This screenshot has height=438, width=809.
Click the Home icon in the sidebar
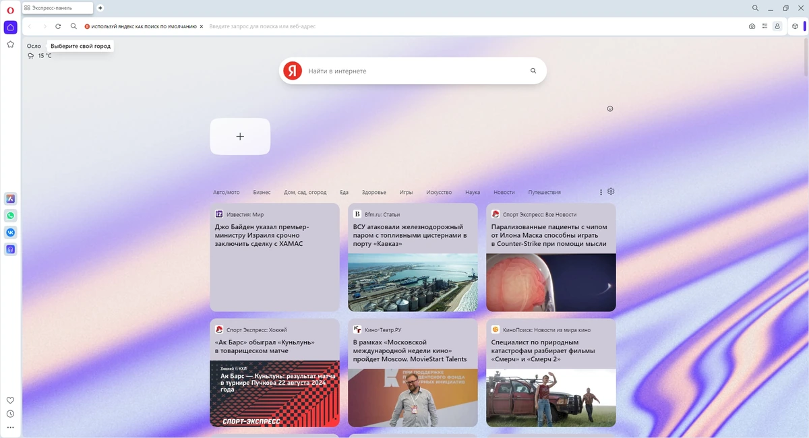pyautogui.click(x=10, y=27)
